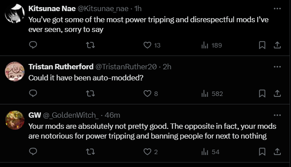Screen dimensions: 291x167
Task: Bookmark Tristan Rutherford's tweet
Action: tap(262, 93)
